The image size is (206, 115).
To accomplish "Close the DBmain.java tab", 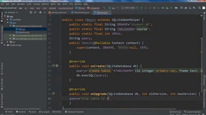I will (x=109, y=12).
